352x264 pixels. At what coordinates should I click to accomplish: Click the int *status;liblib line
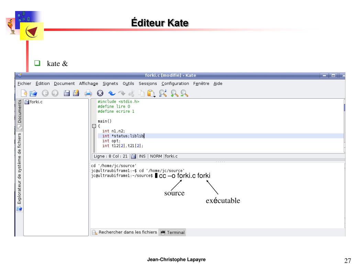123,136
